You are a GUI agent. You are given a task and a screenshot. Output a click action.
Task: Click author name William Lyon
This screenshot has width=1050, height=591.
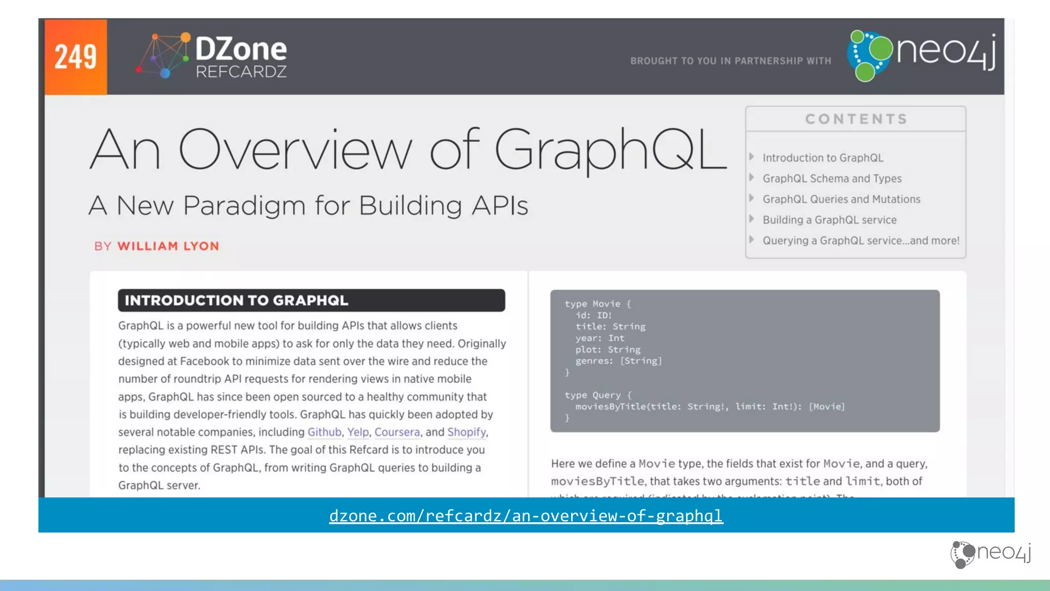point(168,246)
